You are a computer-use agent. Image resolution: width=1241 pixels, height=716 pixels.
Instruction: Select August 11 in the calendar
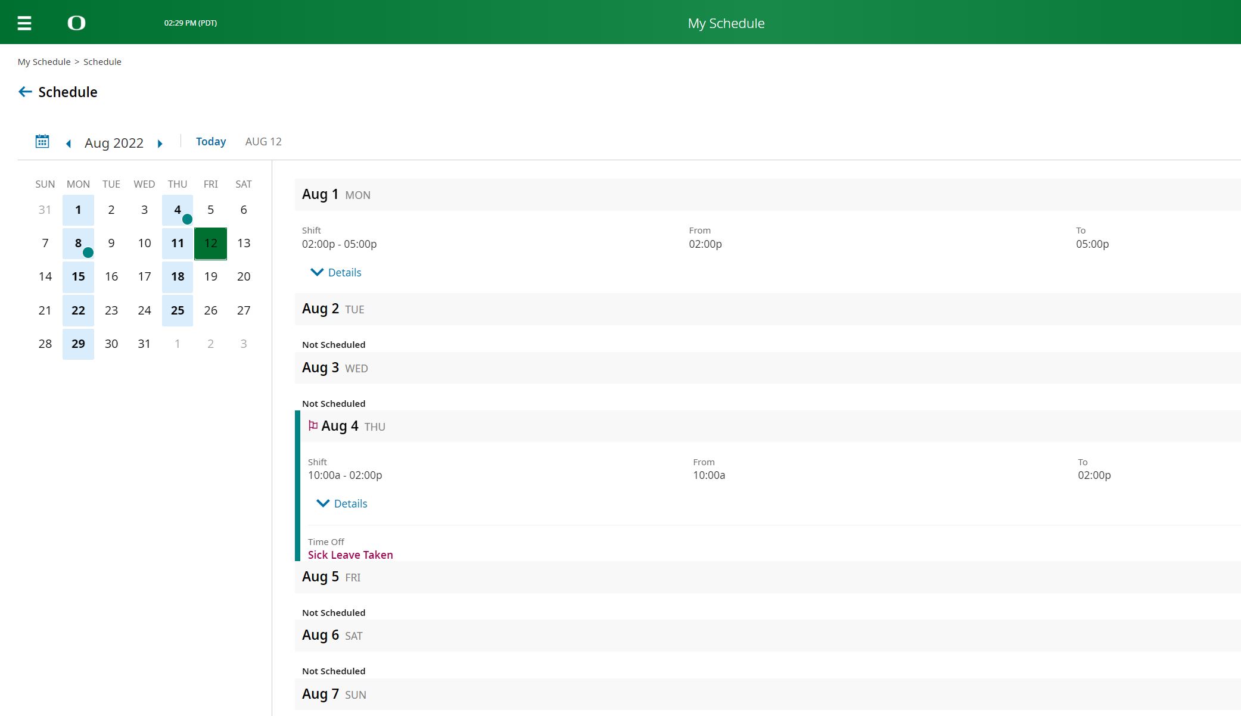(x=178, y=244)
